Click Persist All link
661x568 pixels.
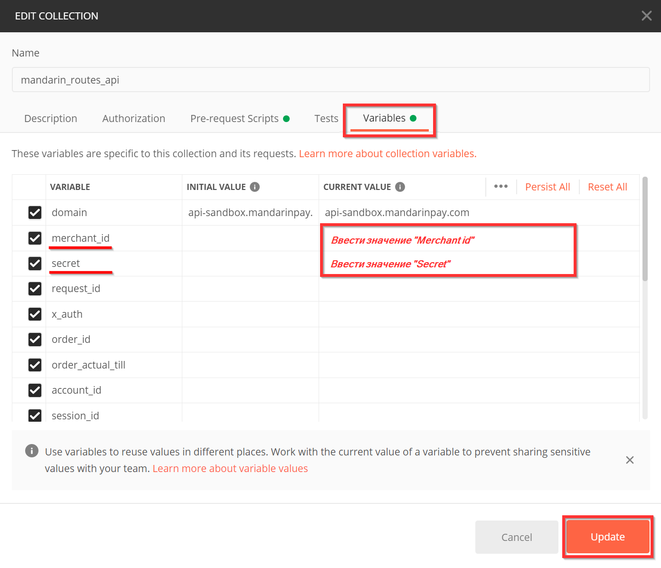coord(548,187)
